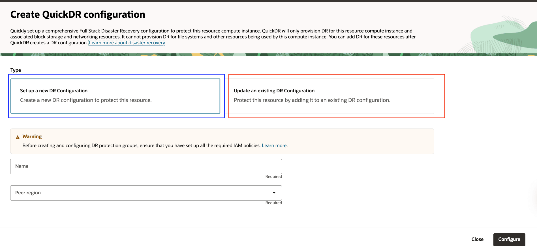Click the Peer region dropdown arrow
Screen dimensions: 537x248
click(274, 193)
